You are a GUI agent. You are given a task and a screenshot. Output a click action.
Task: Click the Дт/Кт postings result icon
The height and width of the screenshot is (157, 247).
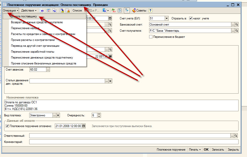coord(114,10)
